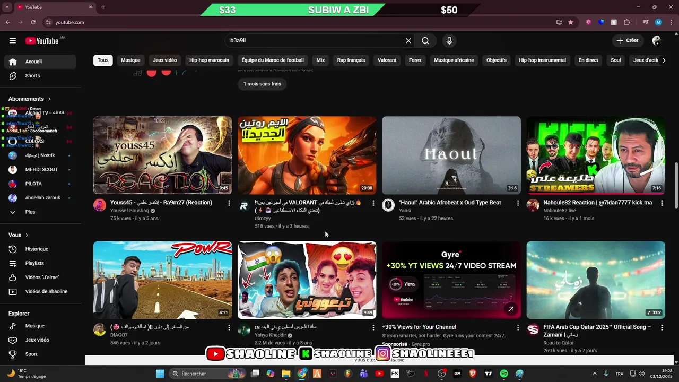Viewport: 679px width, 382px height.
Task: Select the Jeux vidéo filter chip
Action: (165, 60)
